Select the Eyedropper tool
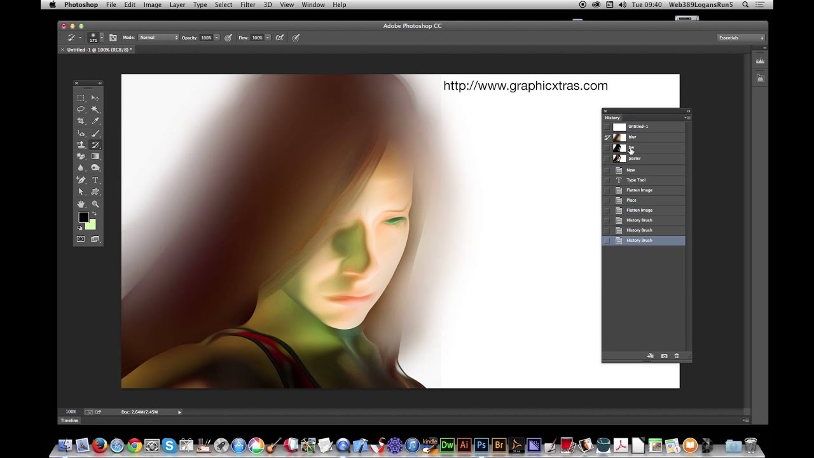Viewport: 814px width, 458px height. coord(95,121)
